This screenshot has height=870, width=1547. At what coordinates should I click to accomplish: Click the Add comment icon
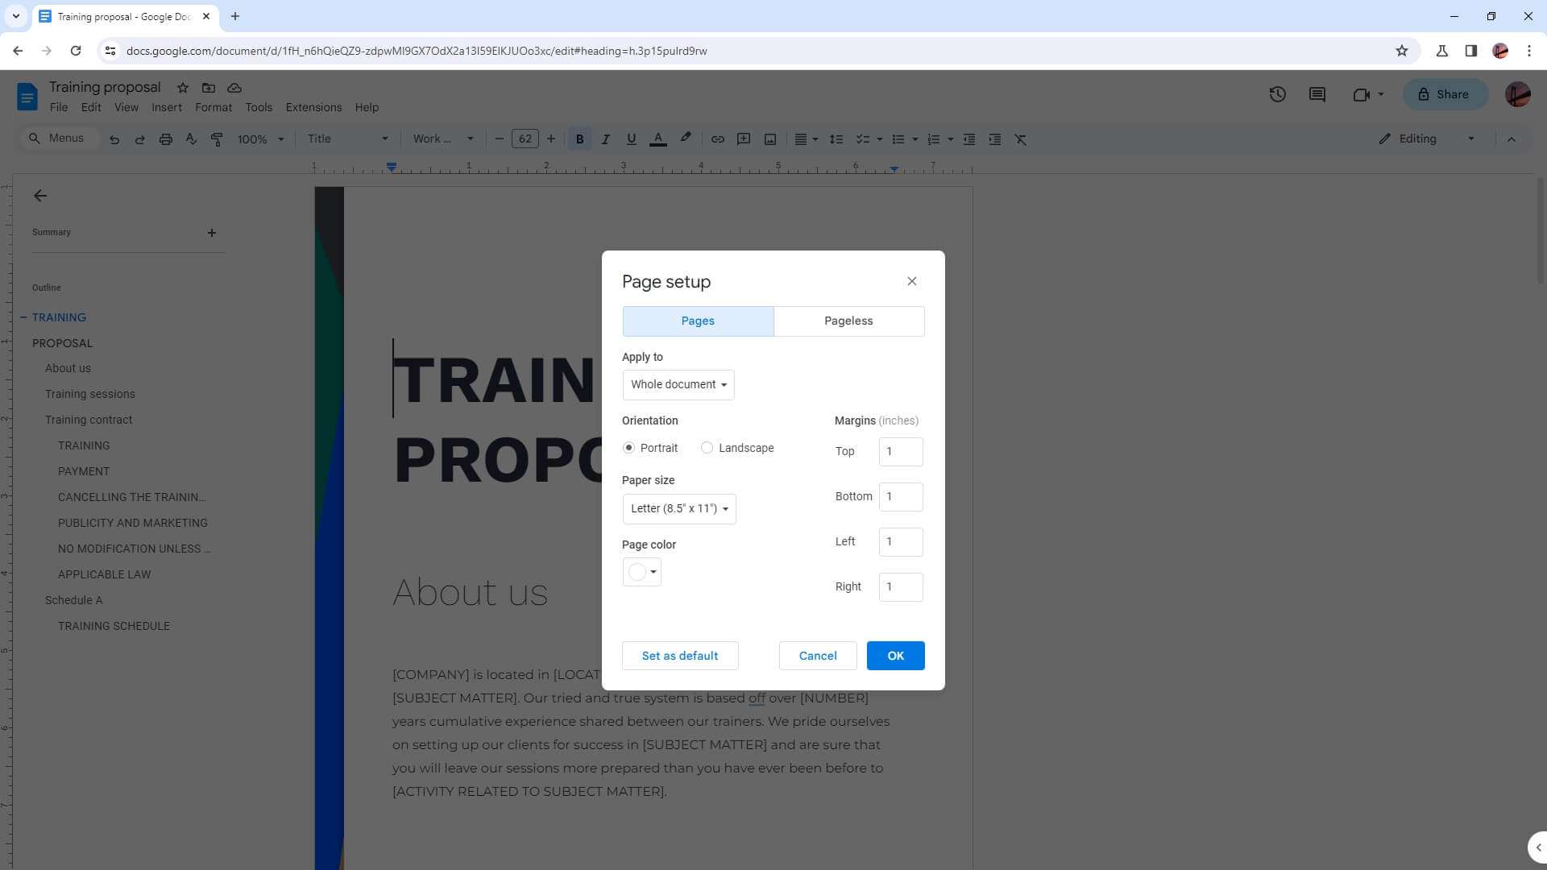tap(744, 139)
